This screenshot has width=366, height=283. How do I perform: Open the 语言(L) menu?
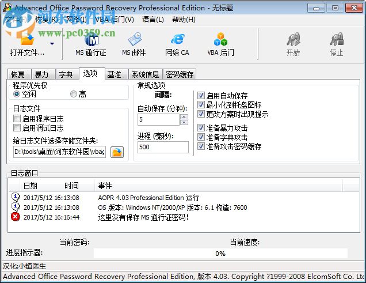(x=153, y=20)
